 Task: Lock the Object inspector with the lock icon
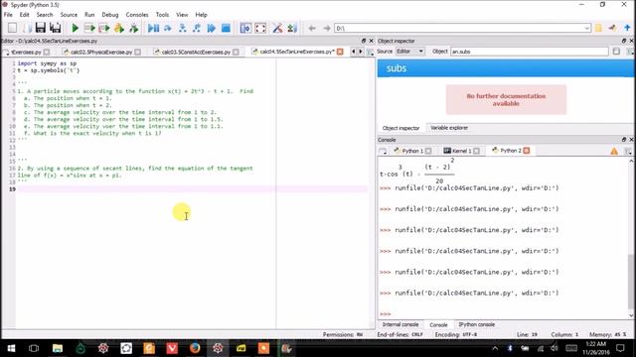pyautogui.click(x=616, y=52)
